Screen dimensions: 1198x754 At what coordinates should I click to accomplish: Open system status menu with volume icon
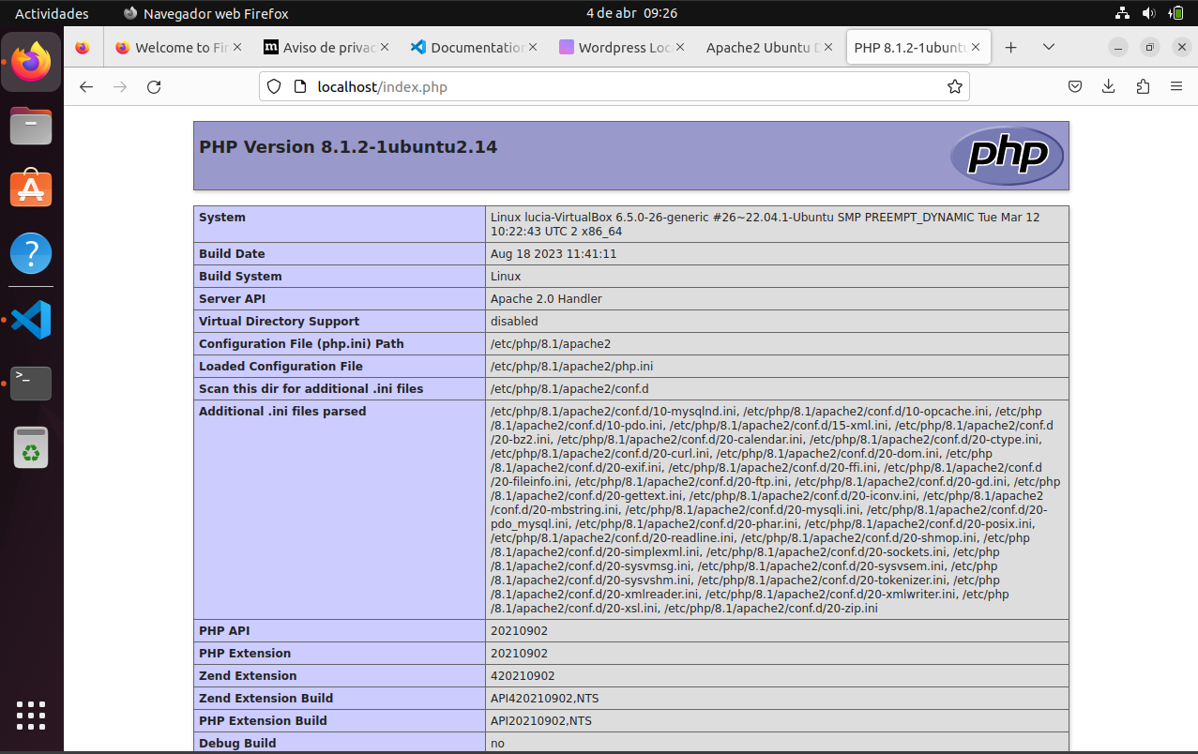[1148, 13]
